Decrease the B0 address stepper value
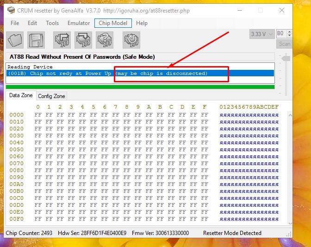The height and width of the screenshot is (247, 311). pos(289,36)
